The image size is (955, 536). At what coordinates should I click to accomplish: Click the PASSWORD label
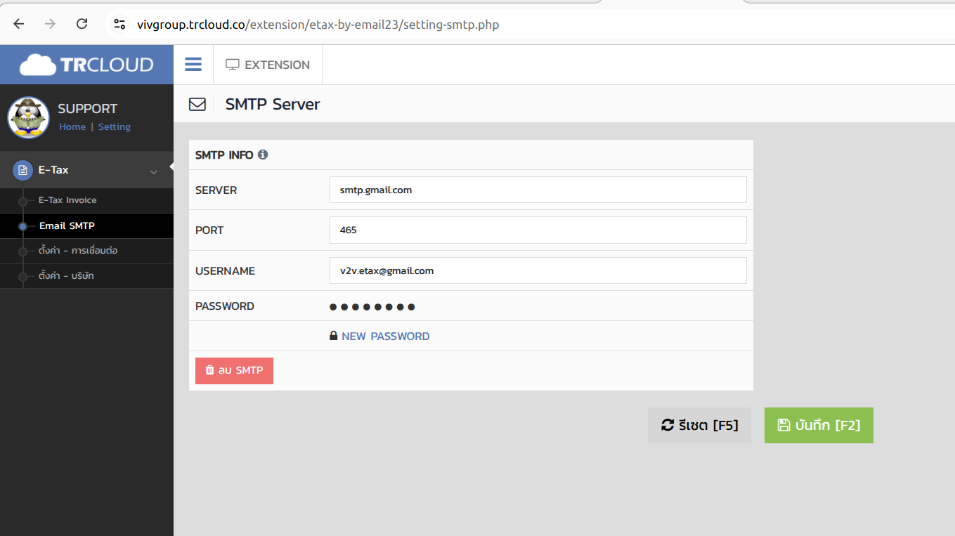click(x=225, y=306)
